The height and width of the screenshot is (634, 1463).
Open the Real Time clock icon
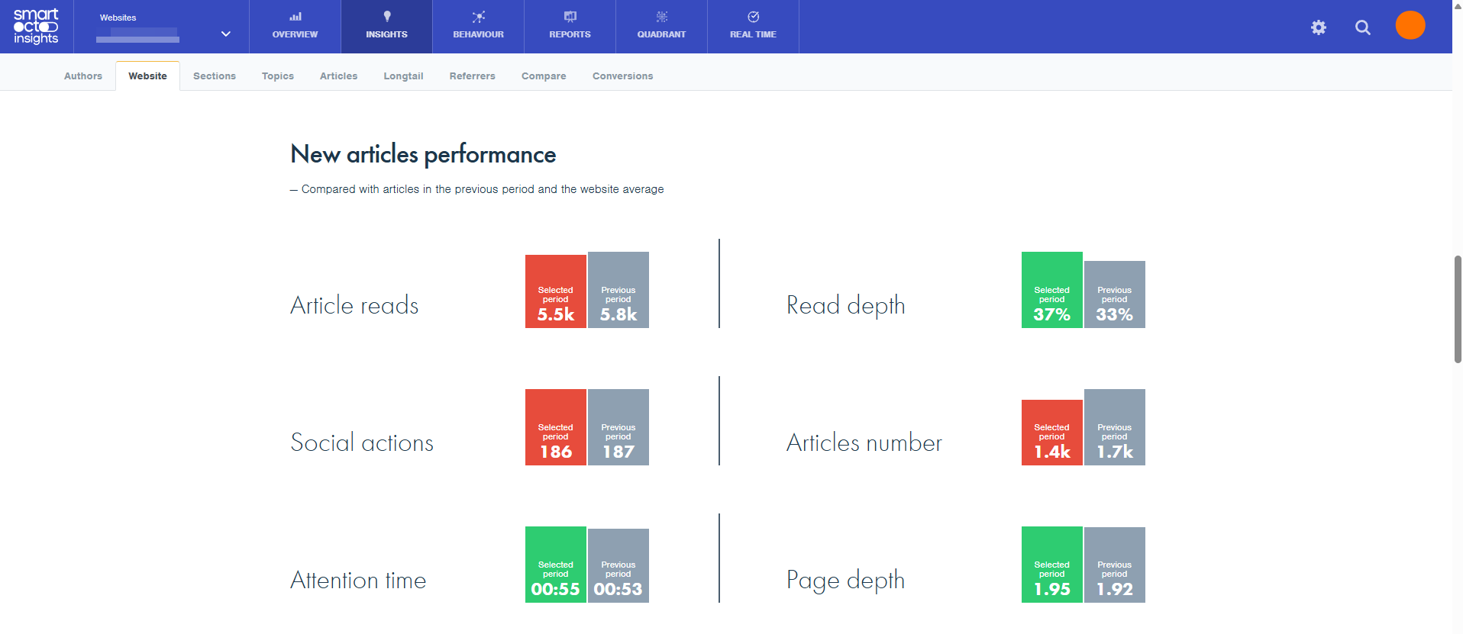click(x=753, y=17)
